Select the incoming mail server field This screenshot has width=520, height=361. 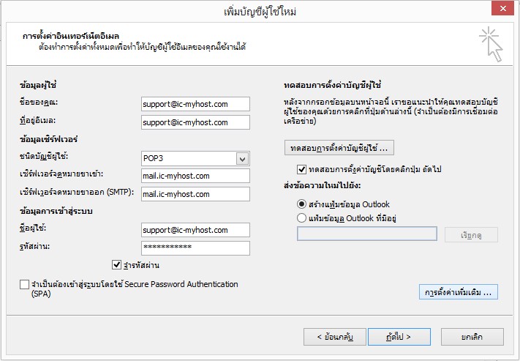click(195, 176)
